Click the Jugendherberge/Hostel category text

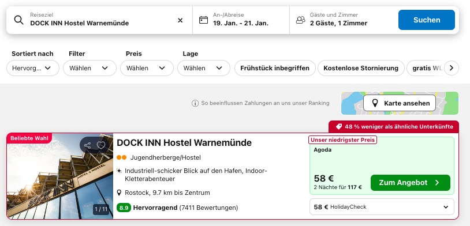click(166, 157)
